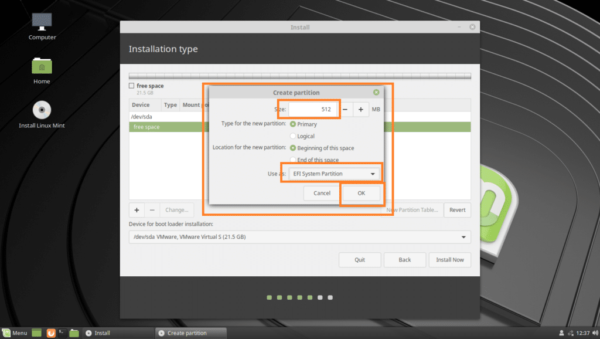Click inside the Size input field
The width and height of the screenshot is (600, 339).
point(312,109)
